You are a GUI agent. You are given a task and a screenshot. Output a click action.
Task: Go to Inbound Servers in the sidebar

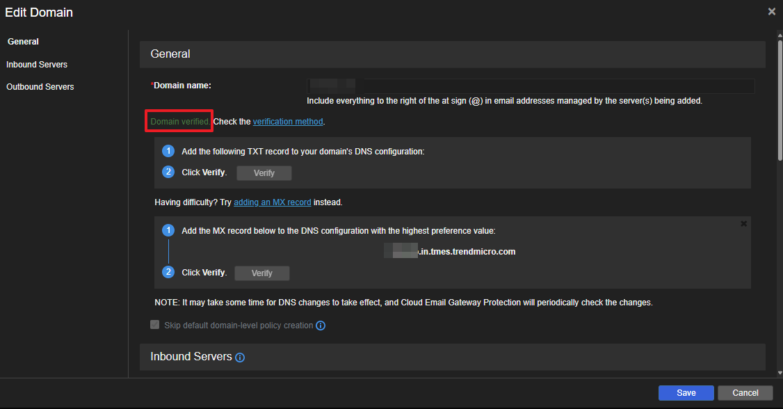tap(37, 65)
